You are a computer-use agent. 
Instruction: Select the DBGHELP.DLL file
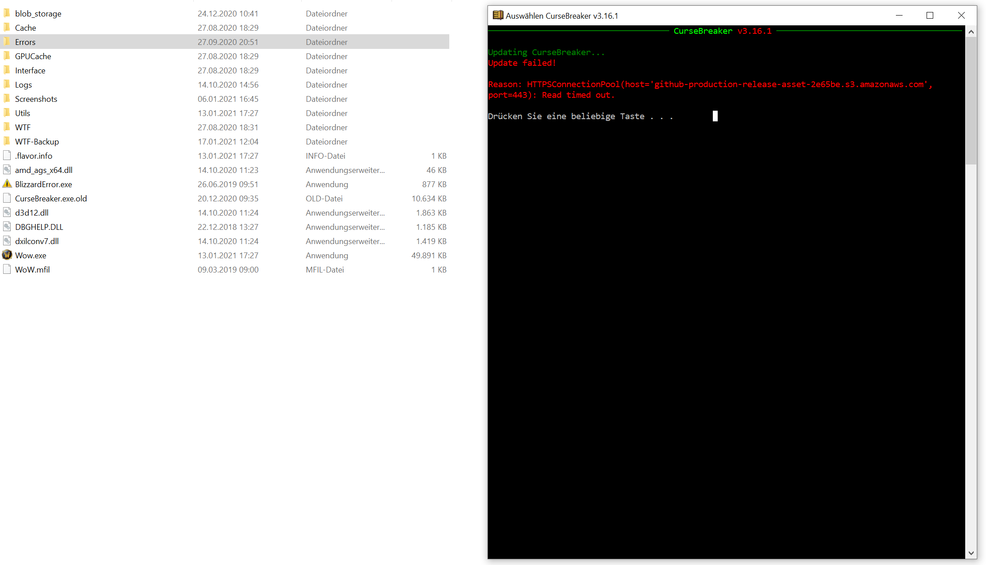[x=39, y=227]
